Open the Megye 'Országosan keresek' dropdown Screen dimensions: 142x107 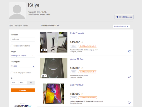[x=23, y=56]
